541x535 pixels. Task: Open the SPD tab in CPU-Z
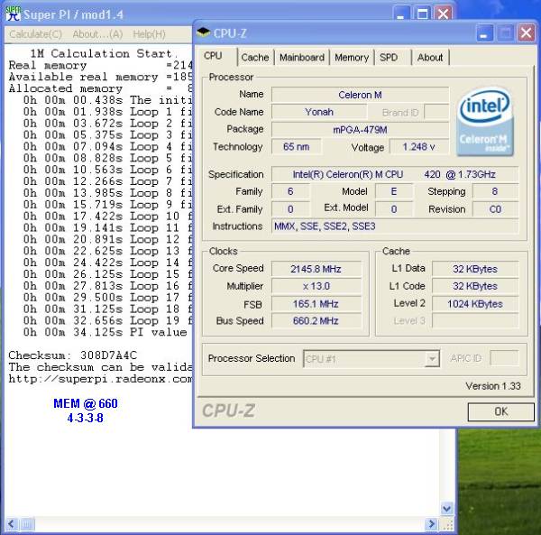[x=389, y=58]
